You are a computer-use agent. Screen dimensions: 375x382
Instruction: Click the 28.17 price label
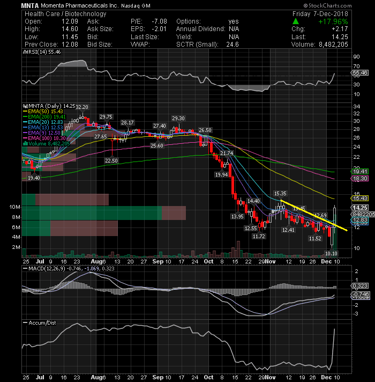(127, 122)
